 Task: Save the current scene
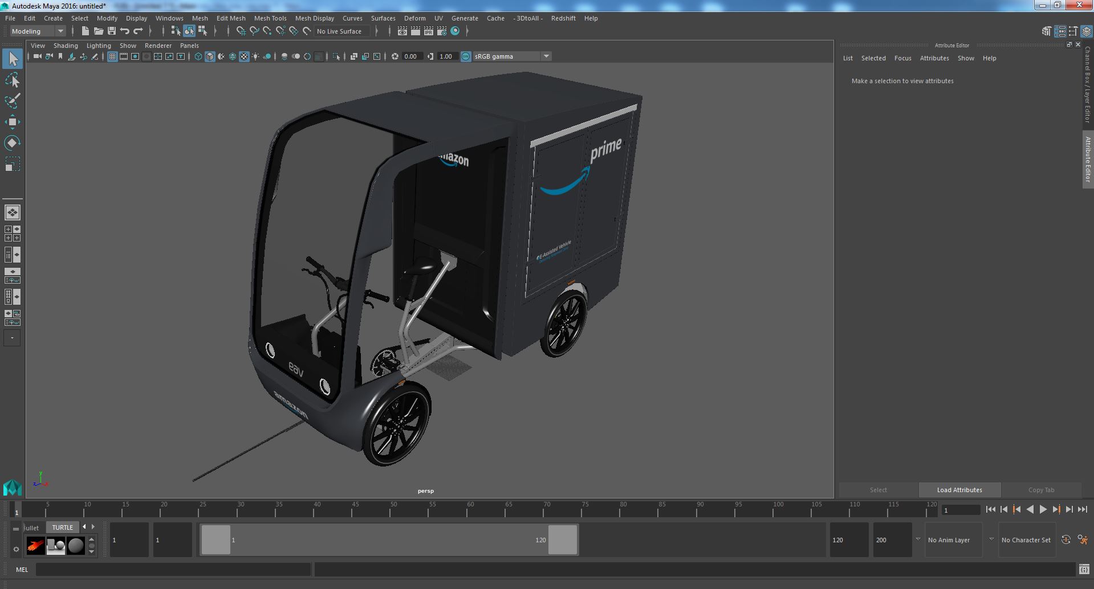(112, 31)
